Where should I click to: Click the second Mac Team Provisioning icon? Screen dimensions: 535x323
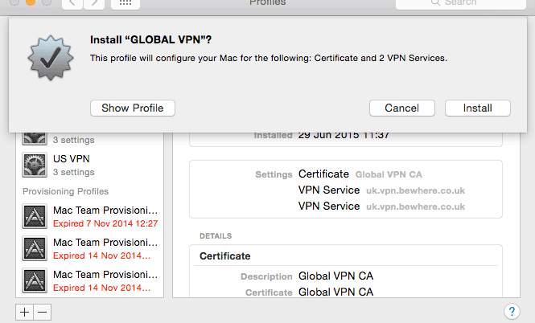click(x=35, y=248)
